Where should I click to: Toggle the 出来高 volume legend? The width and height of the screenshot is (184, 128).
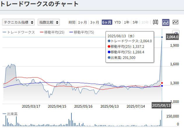[10, 114]
